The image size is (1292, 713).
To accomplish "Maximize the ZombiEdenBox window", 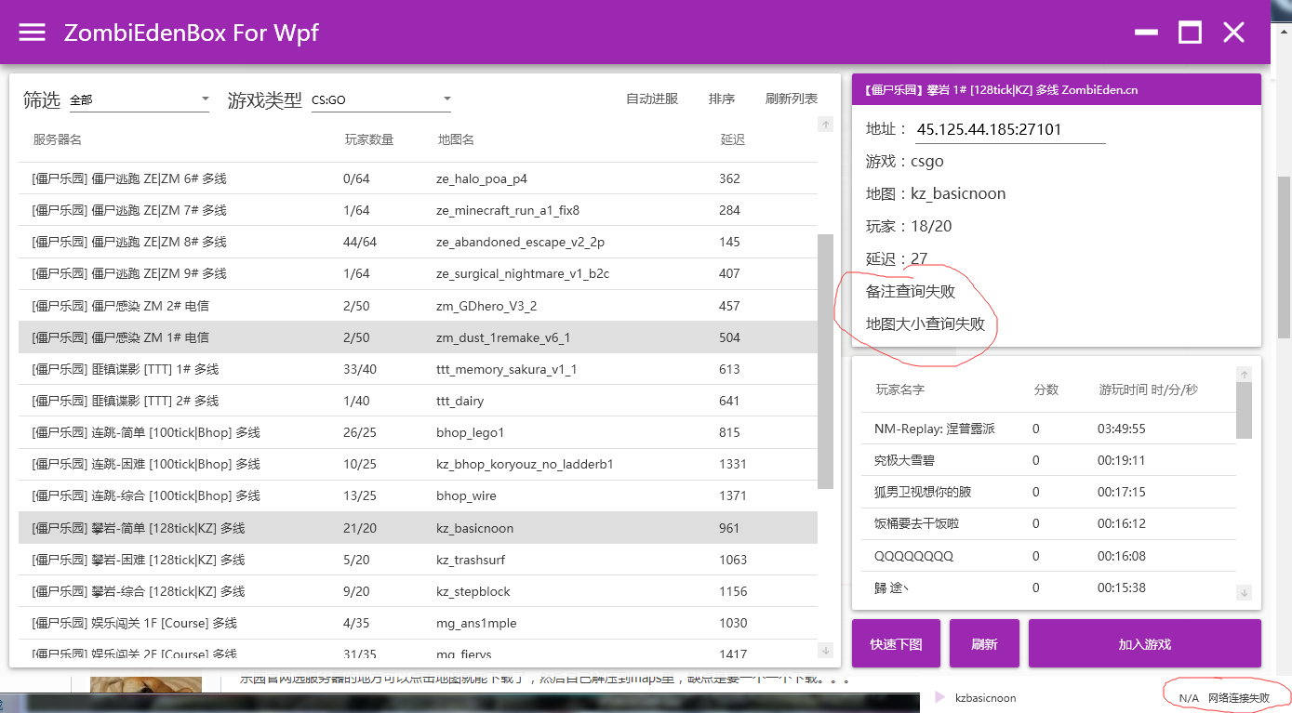I will click(x=1190, y=33).
